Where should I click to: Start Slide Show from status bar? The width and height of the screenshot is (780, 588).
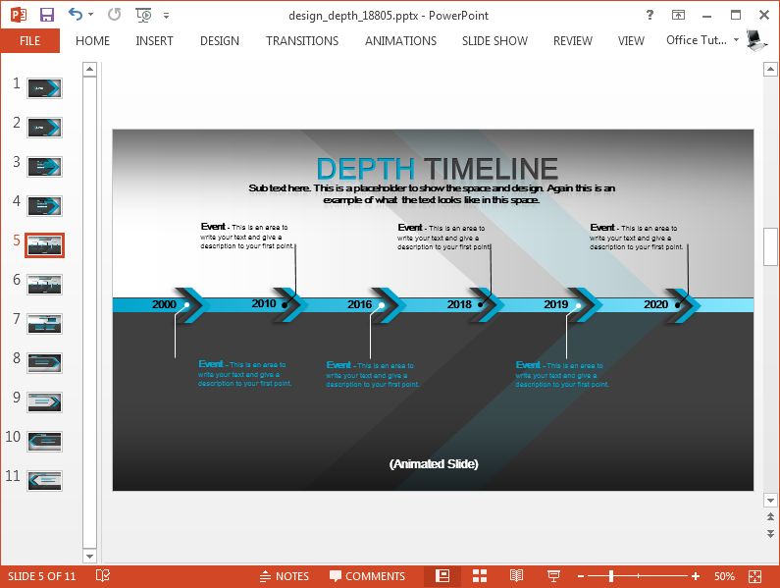(x=553, y=576)
